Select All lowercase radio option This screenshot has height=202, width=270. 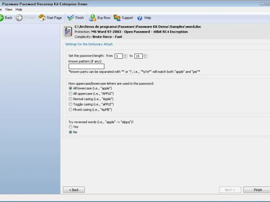[71, 88]
